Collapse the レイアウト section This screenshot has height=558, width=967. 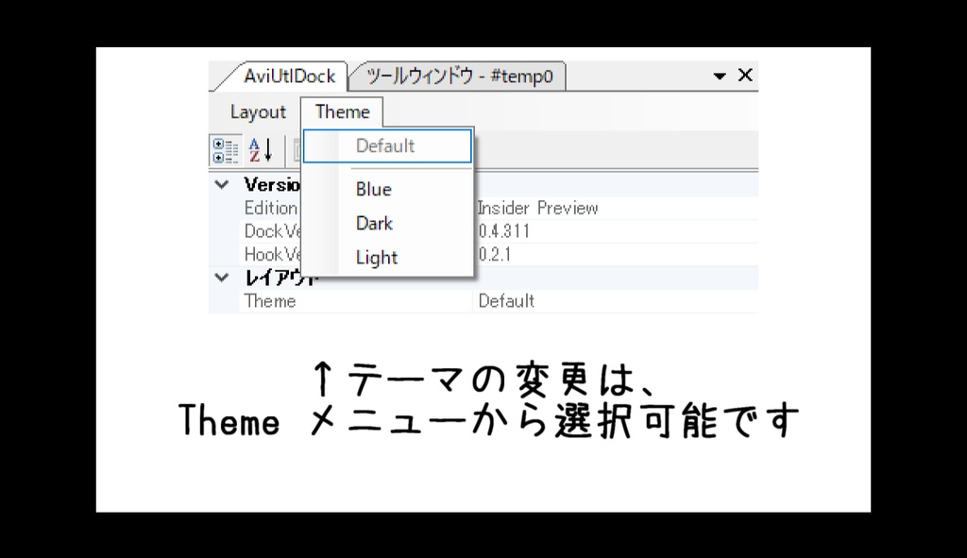(x=220, y=277)
